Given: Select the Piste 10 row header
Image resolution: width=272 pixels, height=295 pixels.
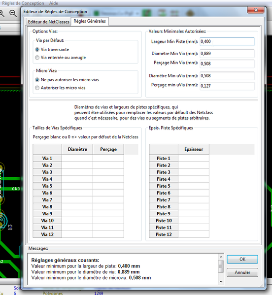Looking at the screenshot, I should tap(164, 221).
